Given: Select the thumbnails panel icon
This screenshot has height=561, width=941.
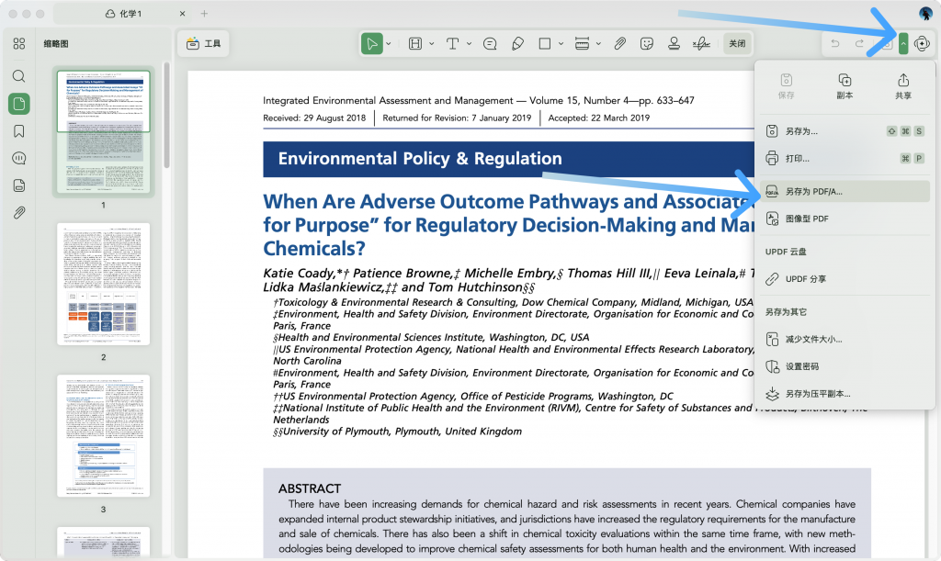Looking at the screenshot, I should coord(19,104).
